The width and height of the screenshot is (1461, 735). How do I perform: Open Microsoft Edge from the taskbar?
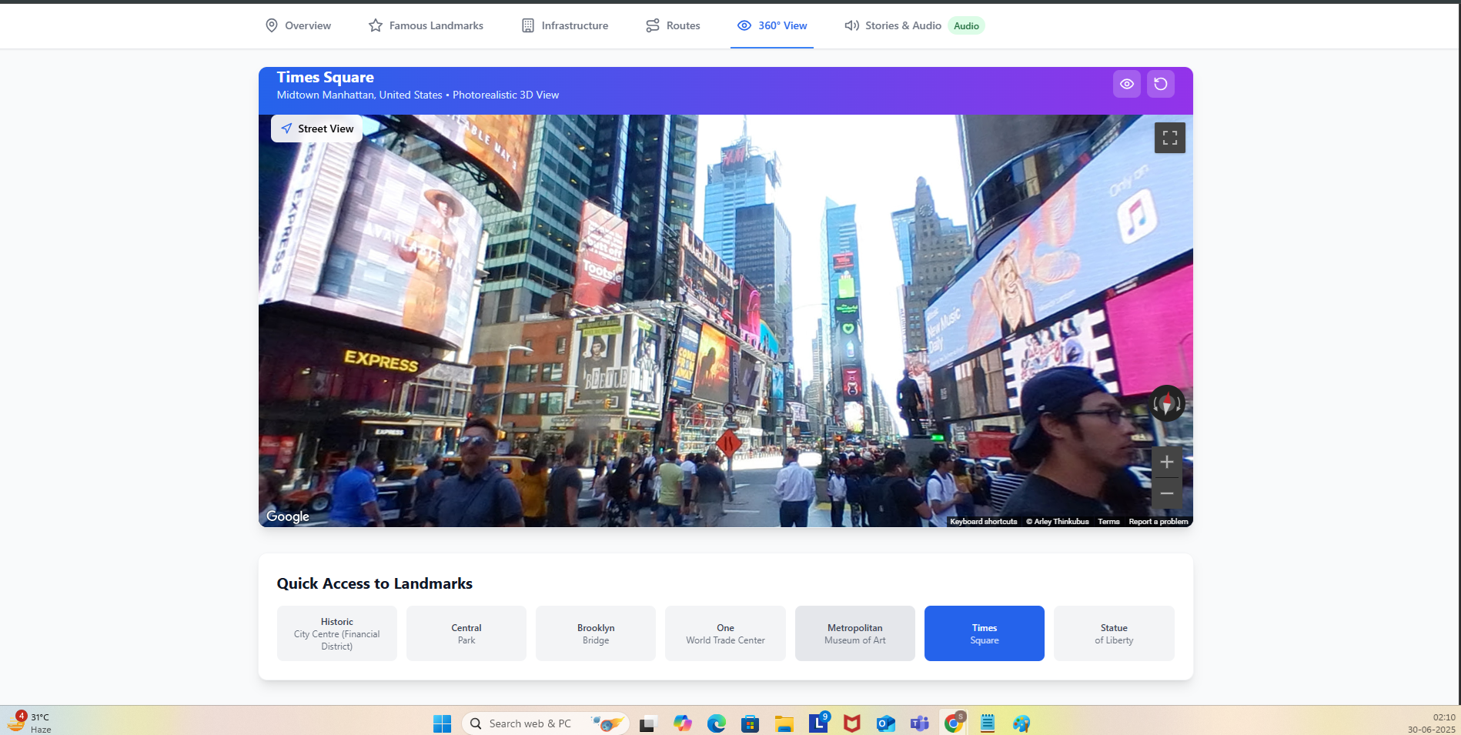click(x=717, y=723)
